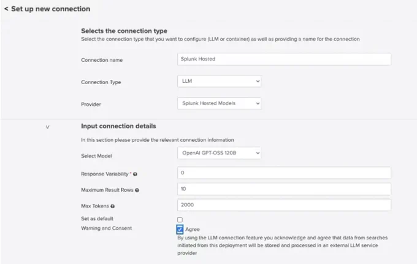417x264 pixels.
Task: Click the Maximum Result Rows help icon
Action: click(137, 190)
